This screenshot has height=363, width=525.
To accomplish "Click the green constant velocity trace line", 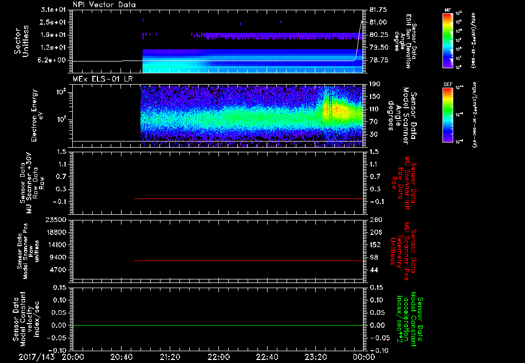I will pos(218,325).
